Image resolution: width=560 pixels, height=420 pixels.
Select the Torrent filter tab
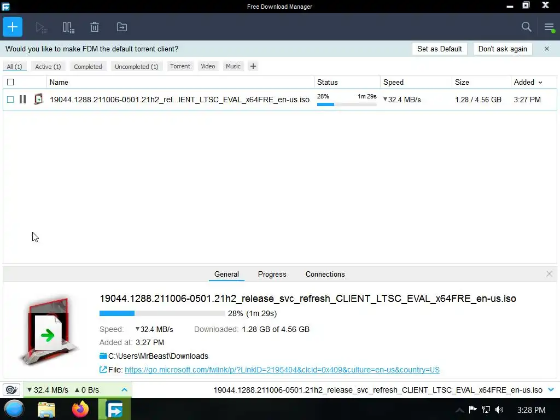180,66
